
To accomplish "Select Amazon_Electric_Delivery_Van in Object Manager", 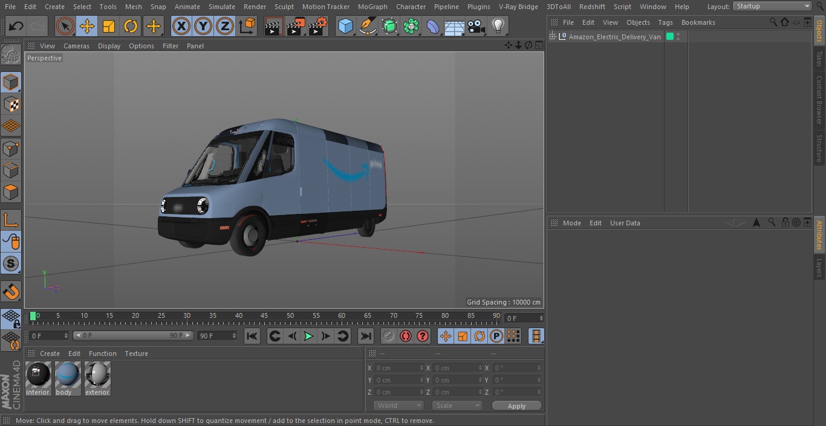I will pos(614,37).
